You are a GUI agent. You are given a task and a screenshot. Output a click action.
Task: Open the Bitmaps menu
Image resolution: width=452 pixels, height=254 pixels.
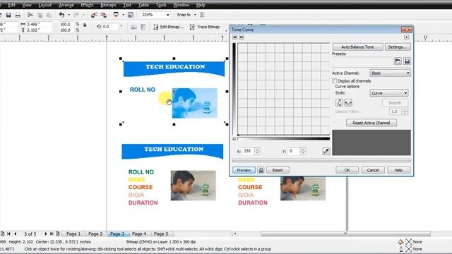108,5
